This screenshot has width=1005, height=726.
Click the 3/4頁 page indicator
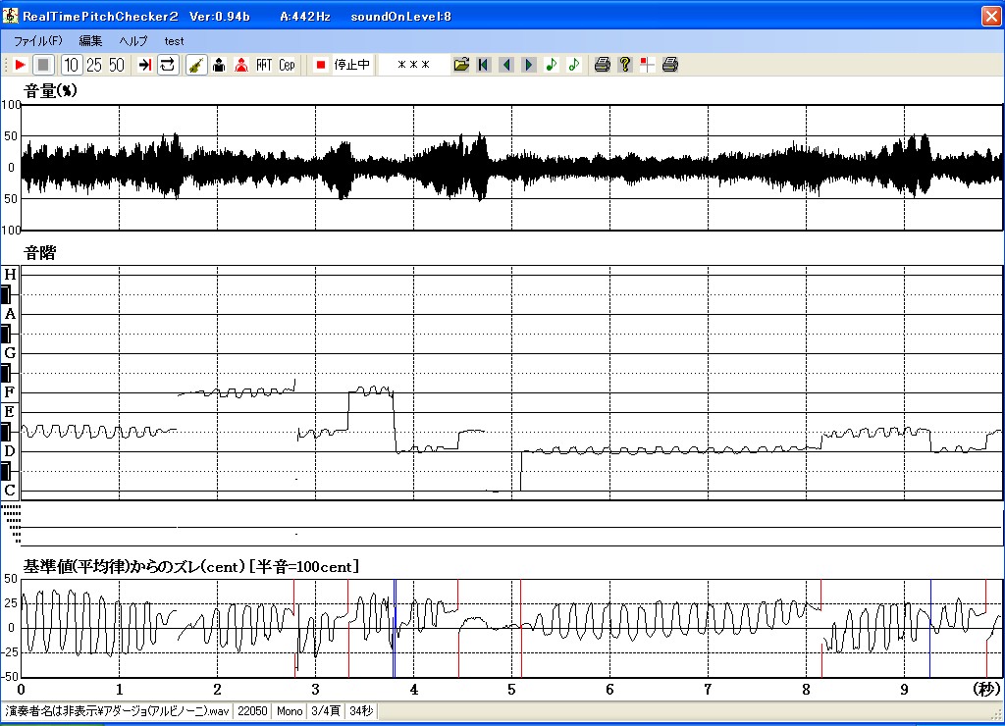[x=326, y=711]
